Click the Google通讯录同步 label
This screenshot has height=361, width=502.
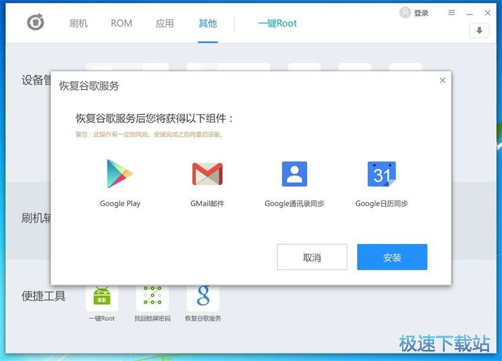tap(294, 204)
